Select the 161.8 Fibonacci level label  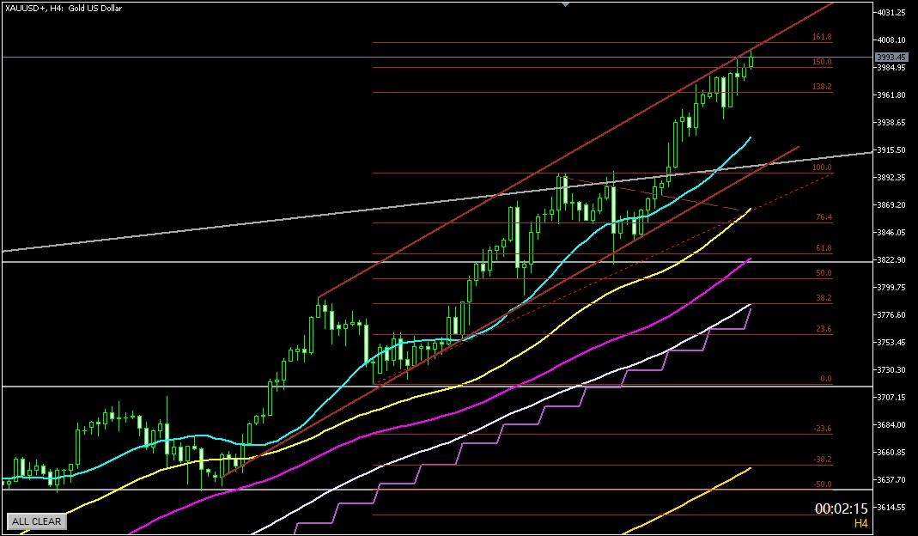822,38
